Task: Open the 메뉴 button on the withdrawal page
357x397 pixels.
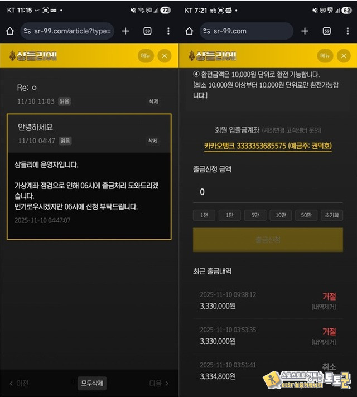Action: click(325, 55)
